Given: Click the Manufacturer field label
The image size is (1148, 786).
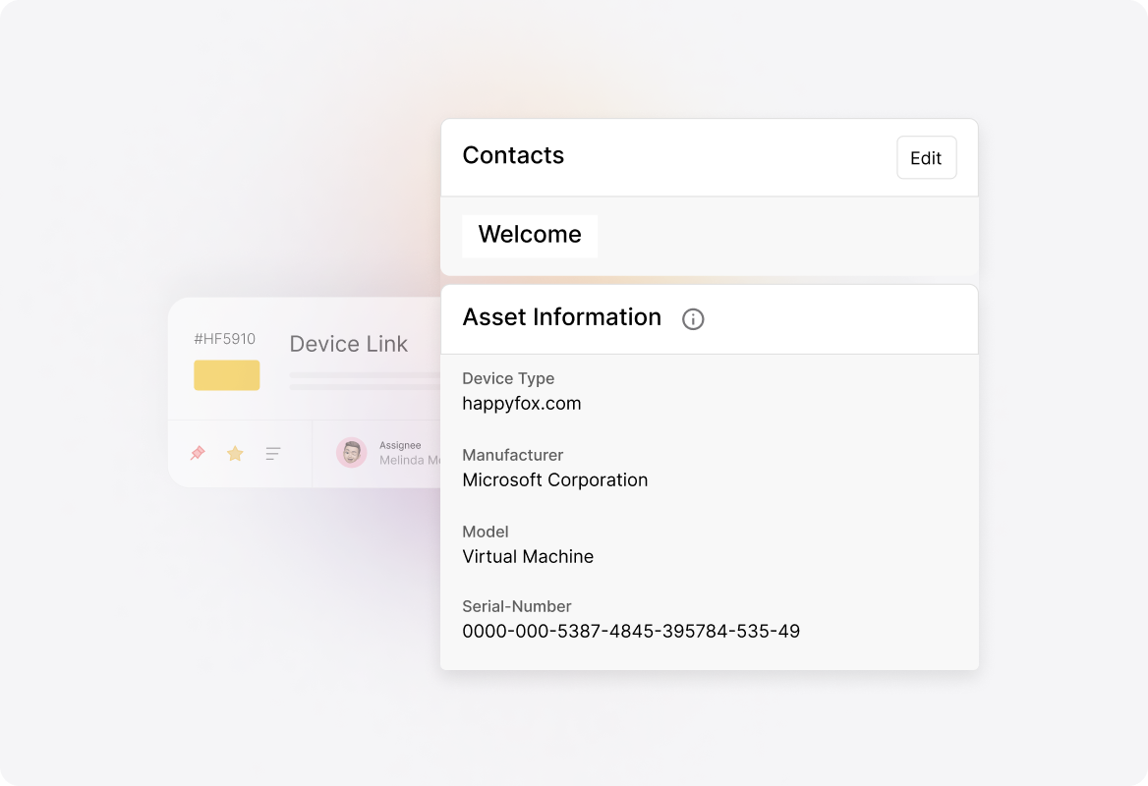Looking at the screenshot, I should pyautogui.click(x=512, y=455).
